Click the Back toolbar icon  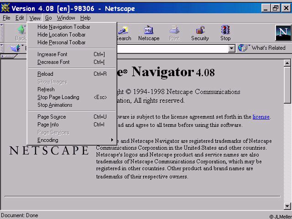point(21,30)
